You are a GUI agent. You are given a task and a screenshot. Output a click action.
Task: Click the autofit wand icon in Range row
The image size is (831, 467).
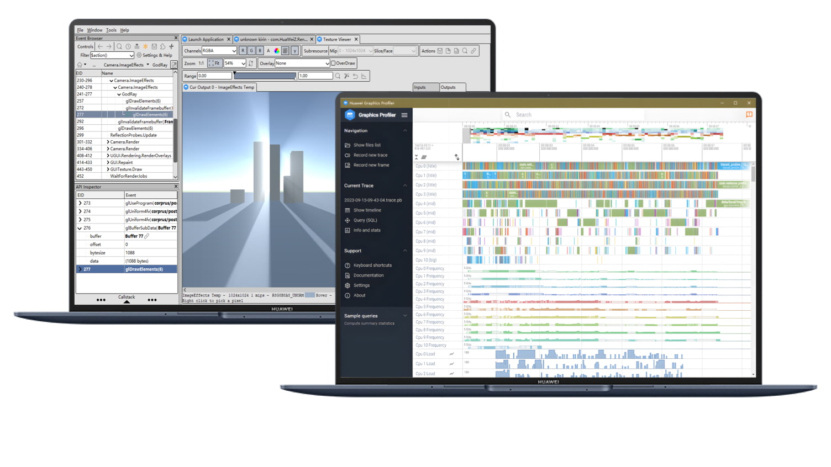click(346, 76)
